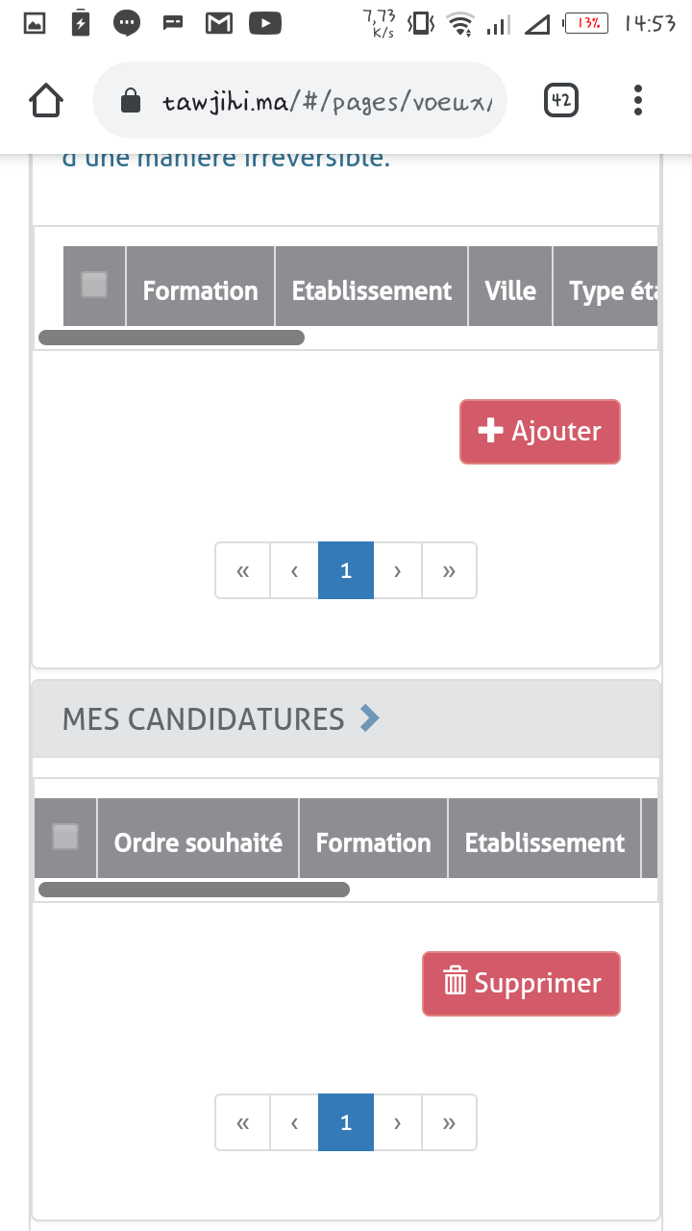Select page 1 in the upper pagination
The image size is (692, 1231).
[x=346, y=570]
